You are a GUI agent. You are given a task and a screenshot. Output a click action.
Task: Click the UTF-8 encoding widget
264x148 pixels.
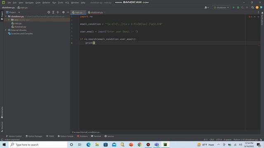coord(219,140)
